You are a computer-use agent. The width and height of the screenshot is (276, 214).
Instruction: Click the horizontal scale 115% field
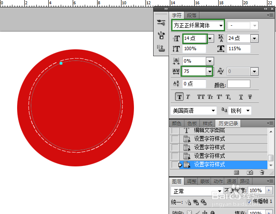239,49
